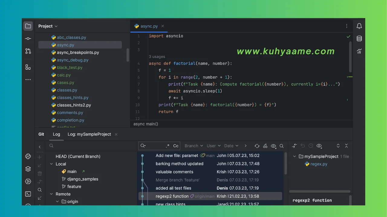Viewport: 387px width, 217px height.
Task: Expand all in changed files pane
Action: tap(338, 146)
